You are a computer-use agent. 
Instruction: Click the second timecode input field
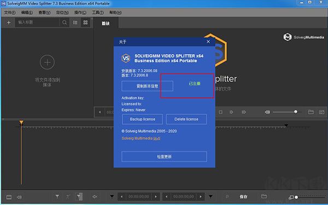click(x=184, y=197)
